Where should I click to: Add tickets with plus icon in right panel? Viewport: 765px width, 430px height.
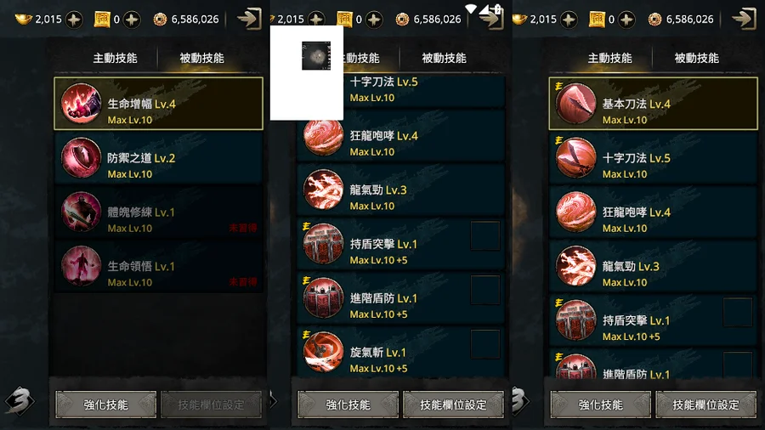pos(626,20)
